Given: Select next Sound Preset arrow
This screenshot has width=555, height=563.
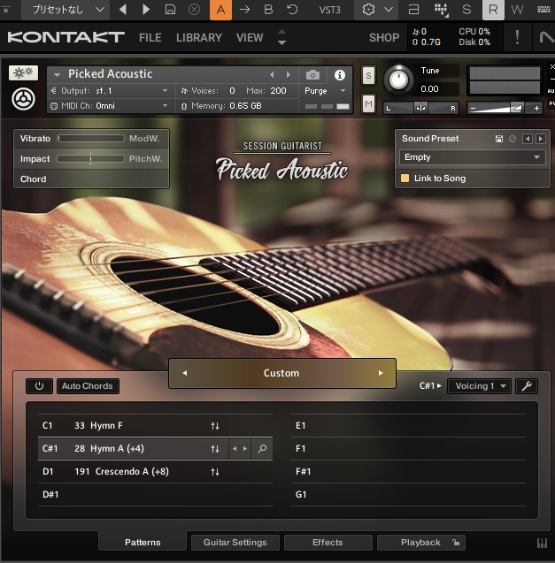Looking at the screenshot, I should click(x=541, y=139).
